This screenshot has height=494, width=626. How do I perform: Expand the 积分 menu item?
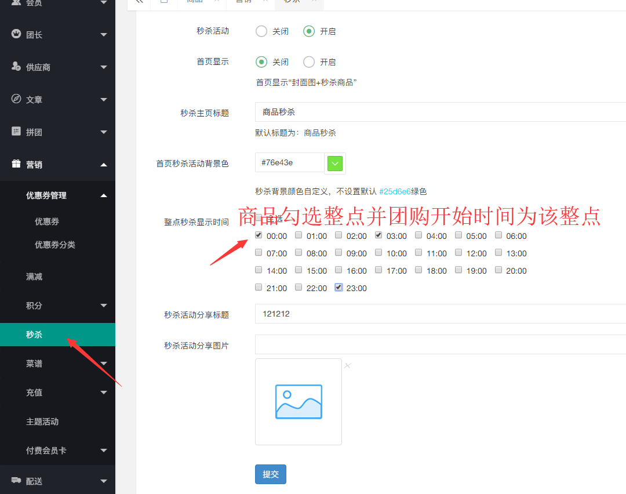35,306
